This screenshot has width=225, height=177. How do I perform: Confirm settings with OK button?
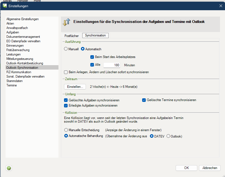pyautogui.click(x=186, y=168)
